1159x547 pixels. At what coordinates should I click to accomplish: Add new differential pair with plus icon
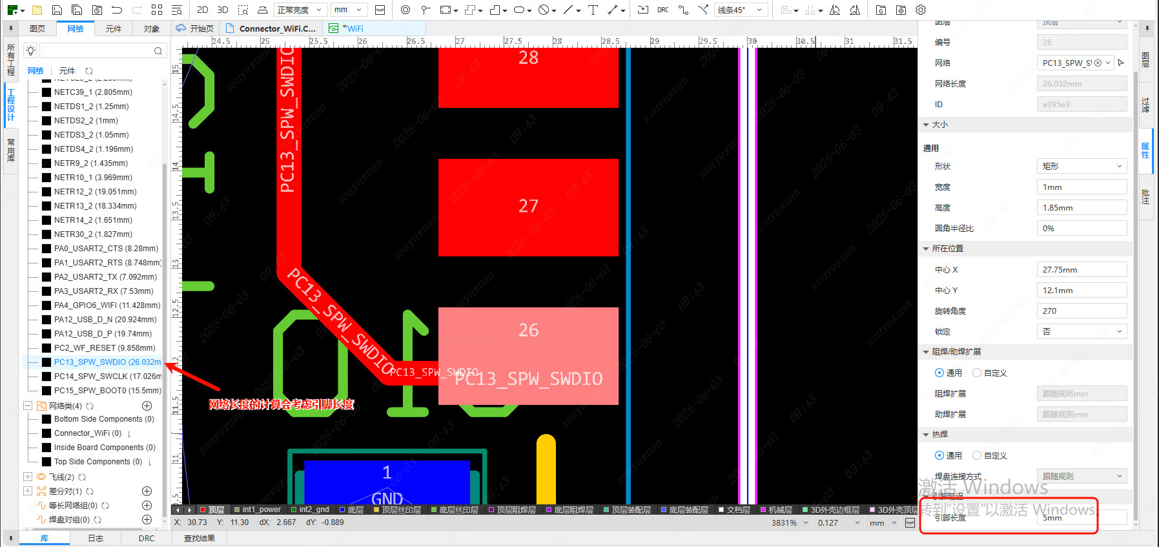coord(147,491)
